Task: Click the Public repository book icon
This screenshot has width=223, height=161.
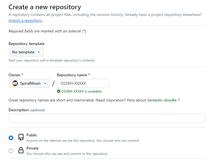Action: pos(21,137)
